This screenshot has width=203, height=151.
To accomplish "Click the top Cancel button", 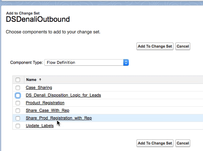I will click(x=183, y=46).
